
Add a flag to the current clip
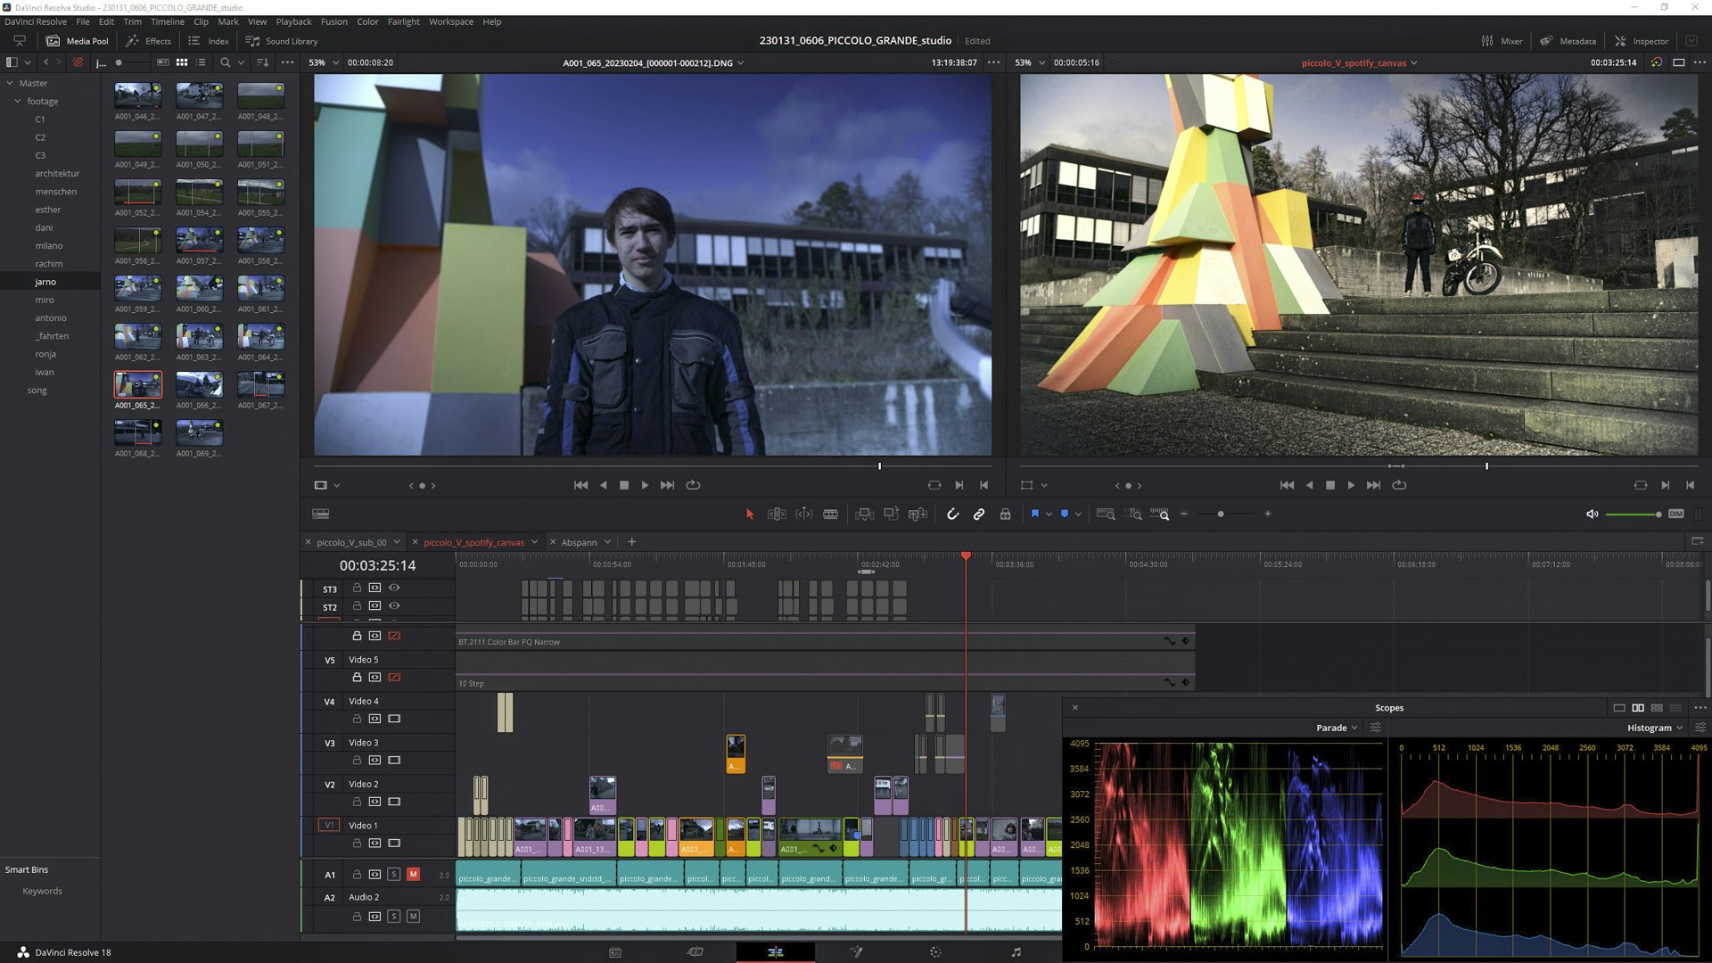[x=1035, y=514]
